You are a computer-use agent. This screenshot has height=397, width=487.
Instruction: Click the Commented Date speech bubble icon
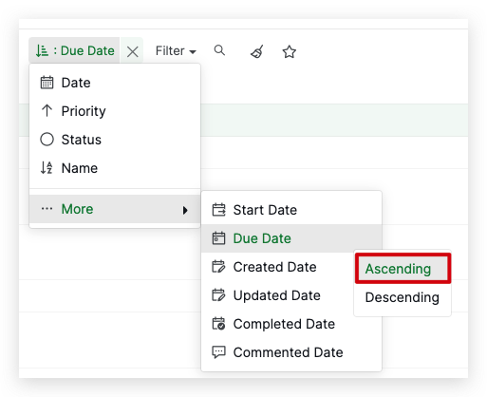[218, 352]
